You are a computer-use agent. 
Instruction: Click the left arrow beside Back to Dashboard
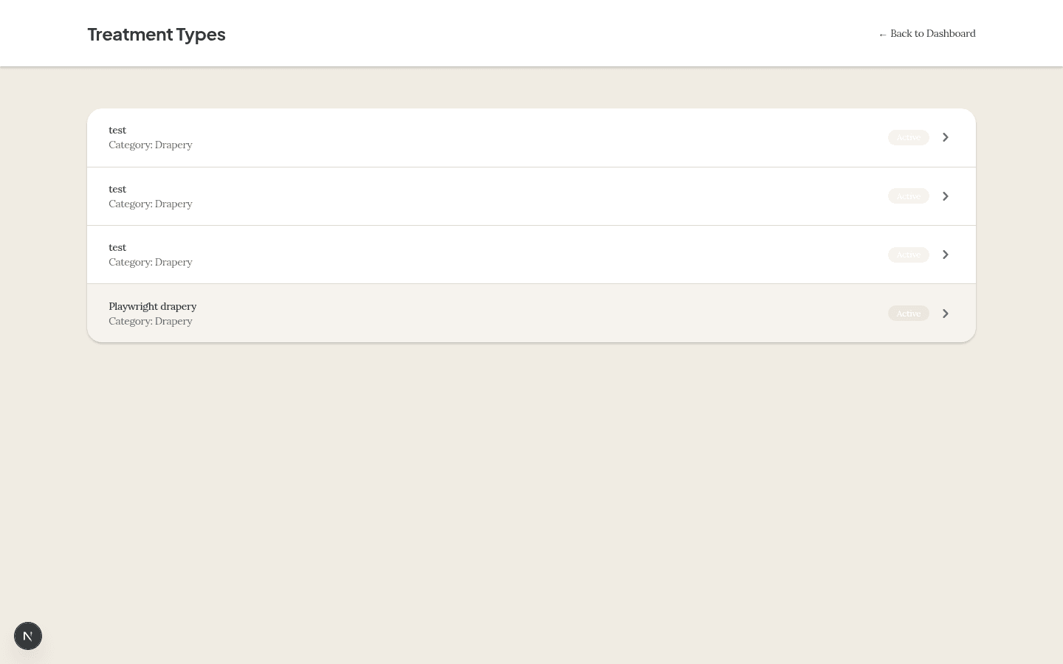[883, 35]
